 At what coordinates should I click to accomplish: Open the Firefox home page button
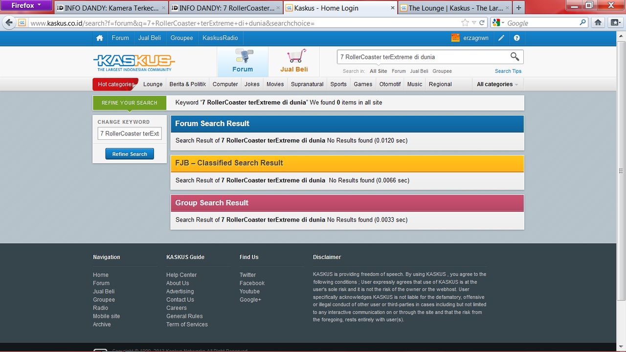tap(598, 22)
